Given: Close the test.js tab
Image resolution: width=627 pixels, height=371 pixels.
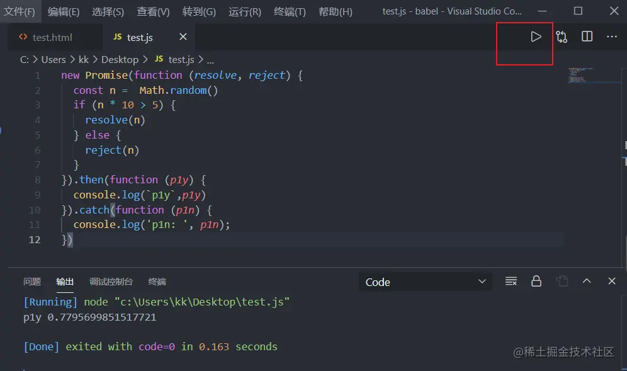Looking at the screenshot, I should point(183,37).
